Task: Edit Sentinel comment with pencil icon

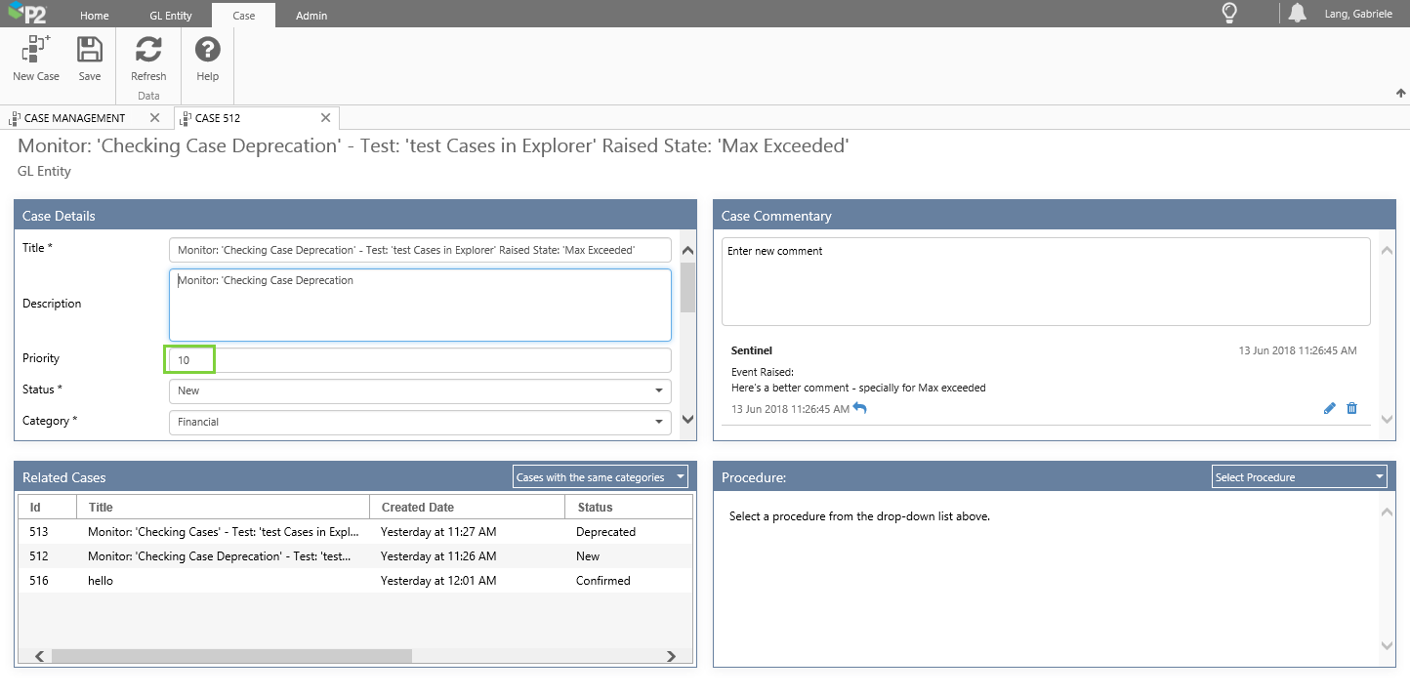Action: tap(1329, 408)
